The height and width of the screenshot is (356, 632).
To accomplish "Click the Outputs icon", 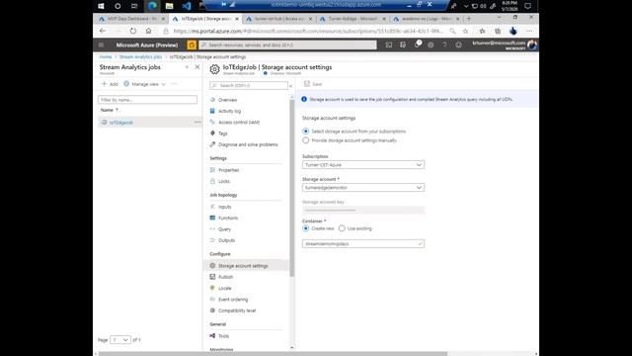I will (212, 240).
